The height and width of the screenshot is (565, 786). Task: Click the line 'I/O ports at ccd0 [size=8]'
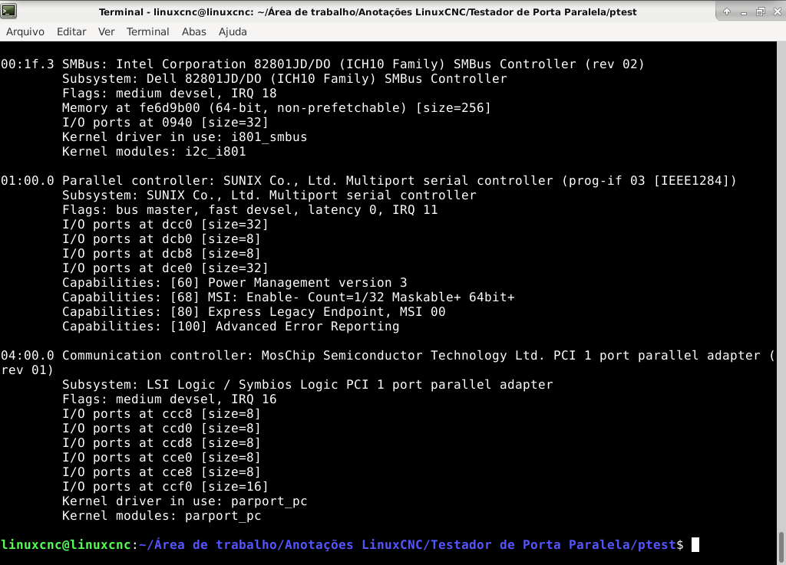tap(161, 428)
